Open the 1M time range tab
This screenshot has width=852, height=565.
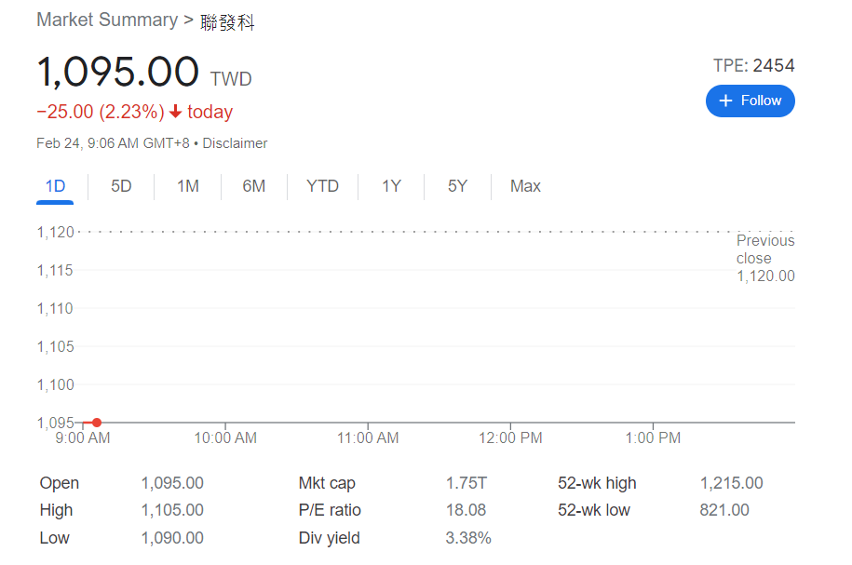click(x=188, y=186)
